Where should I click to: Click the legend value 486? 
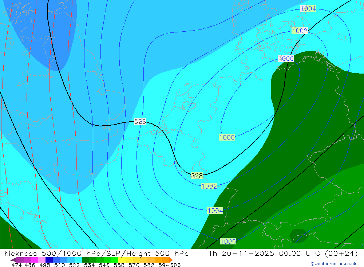(x=30, y=265)
